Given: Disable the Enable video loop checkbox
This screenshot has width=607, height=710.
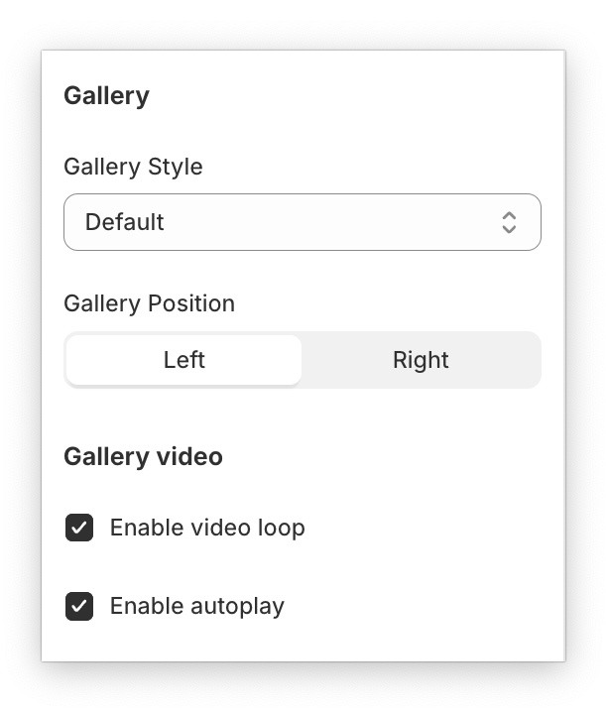Looking at the screenshot, I should [79, 528].
